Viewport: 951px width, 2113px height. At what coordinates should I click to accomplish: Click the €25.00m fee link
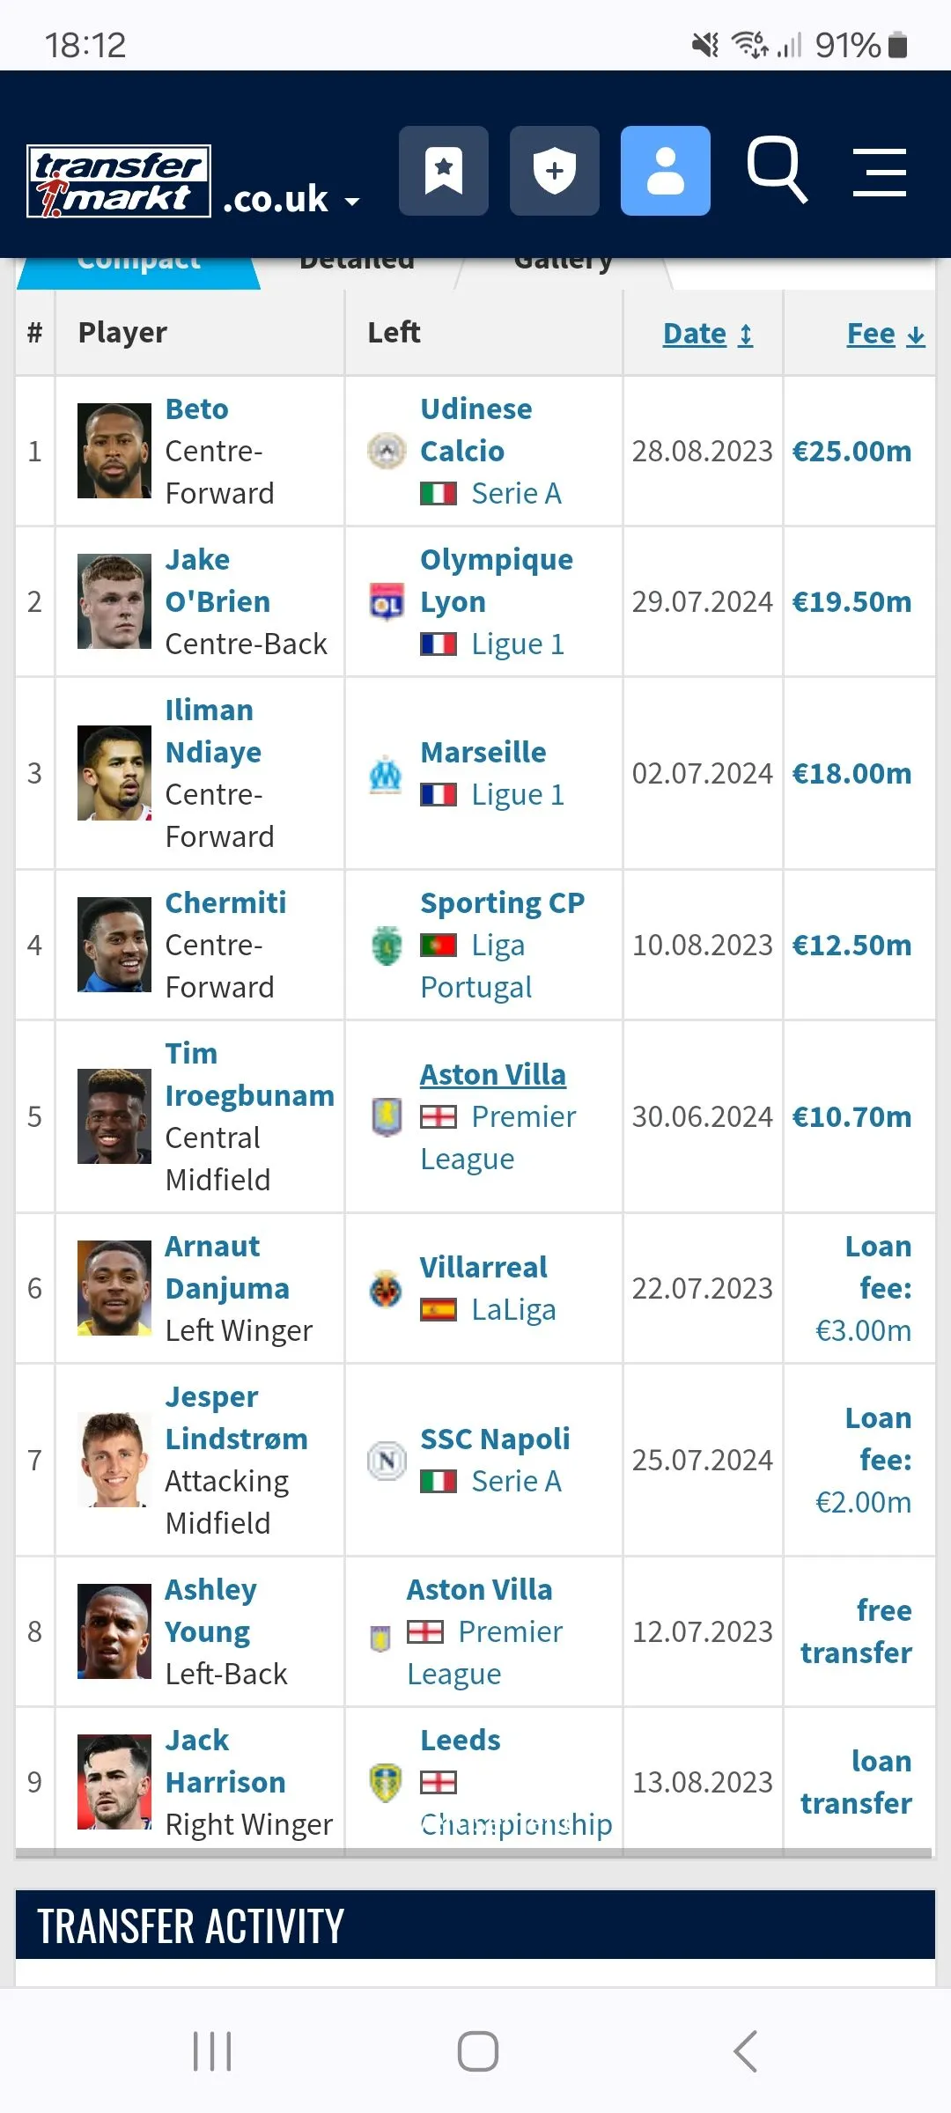tap(851, 452)
